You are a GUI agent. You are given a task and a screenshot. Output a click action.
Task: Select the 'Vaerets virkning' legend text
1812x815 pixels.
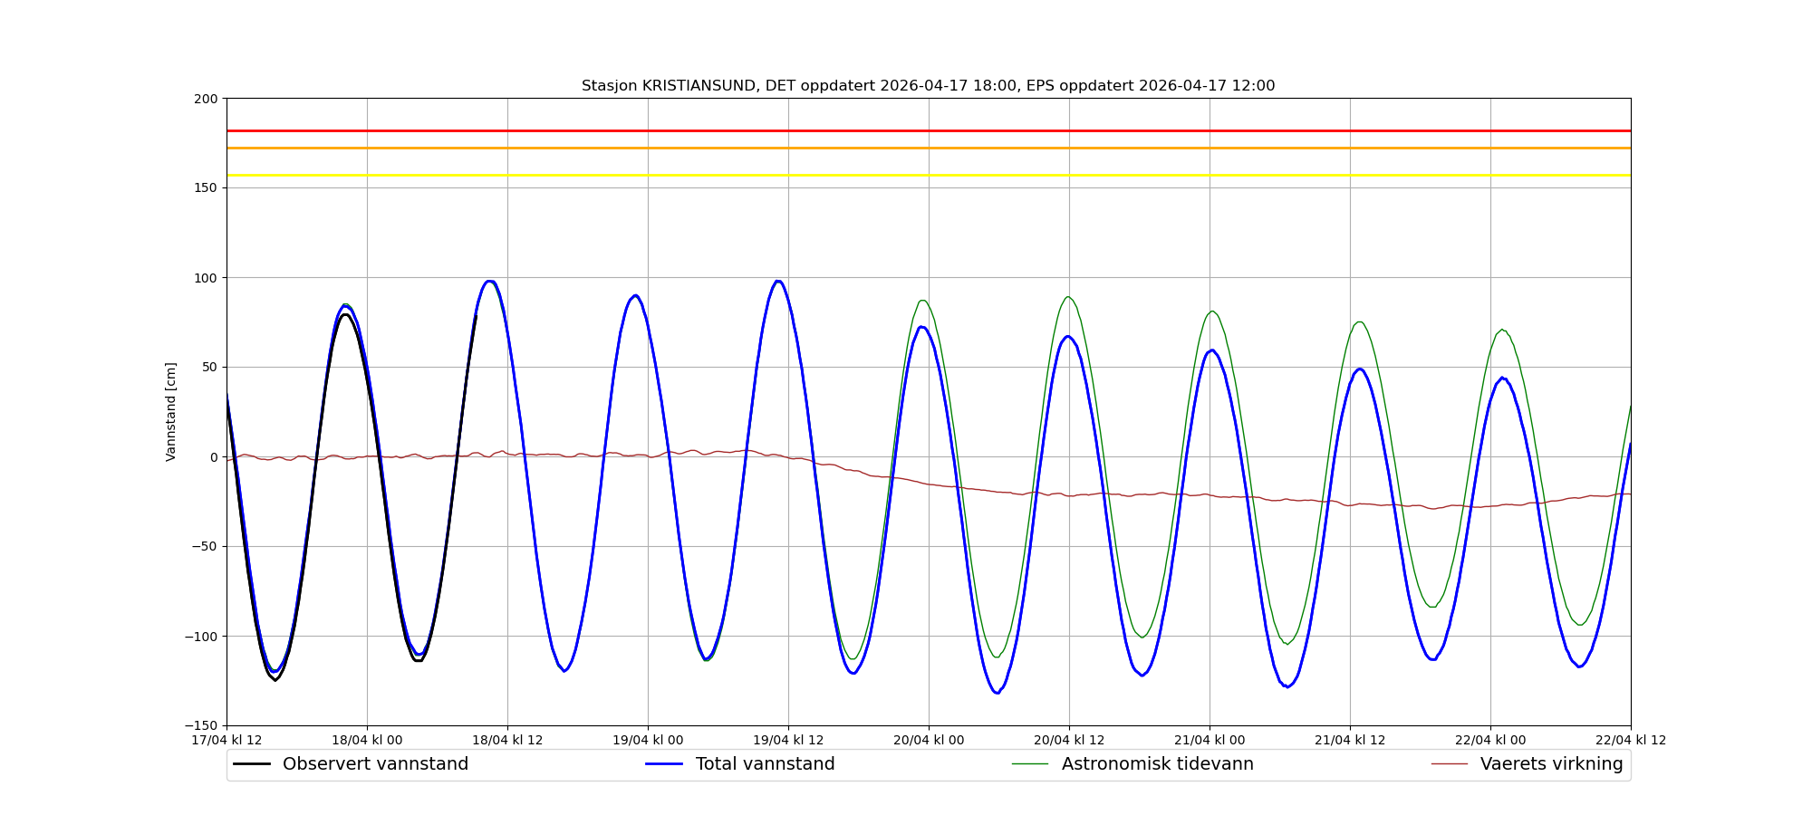pos(1551,764)
